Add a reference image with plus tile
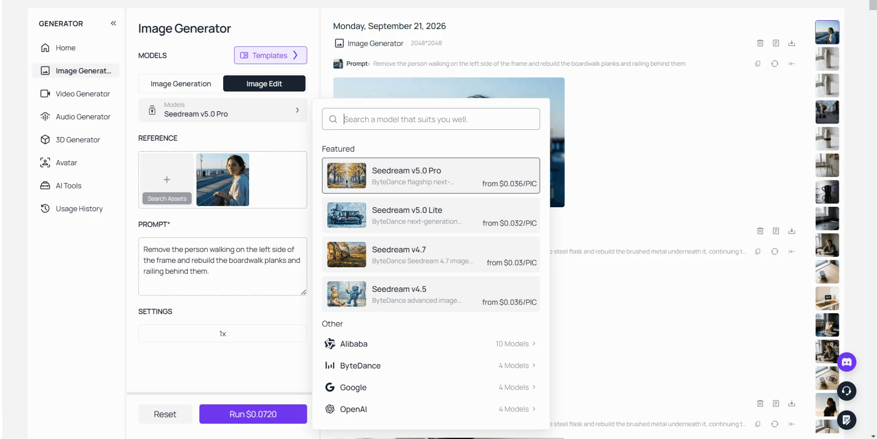877x439 pixels. click(167, 180)
